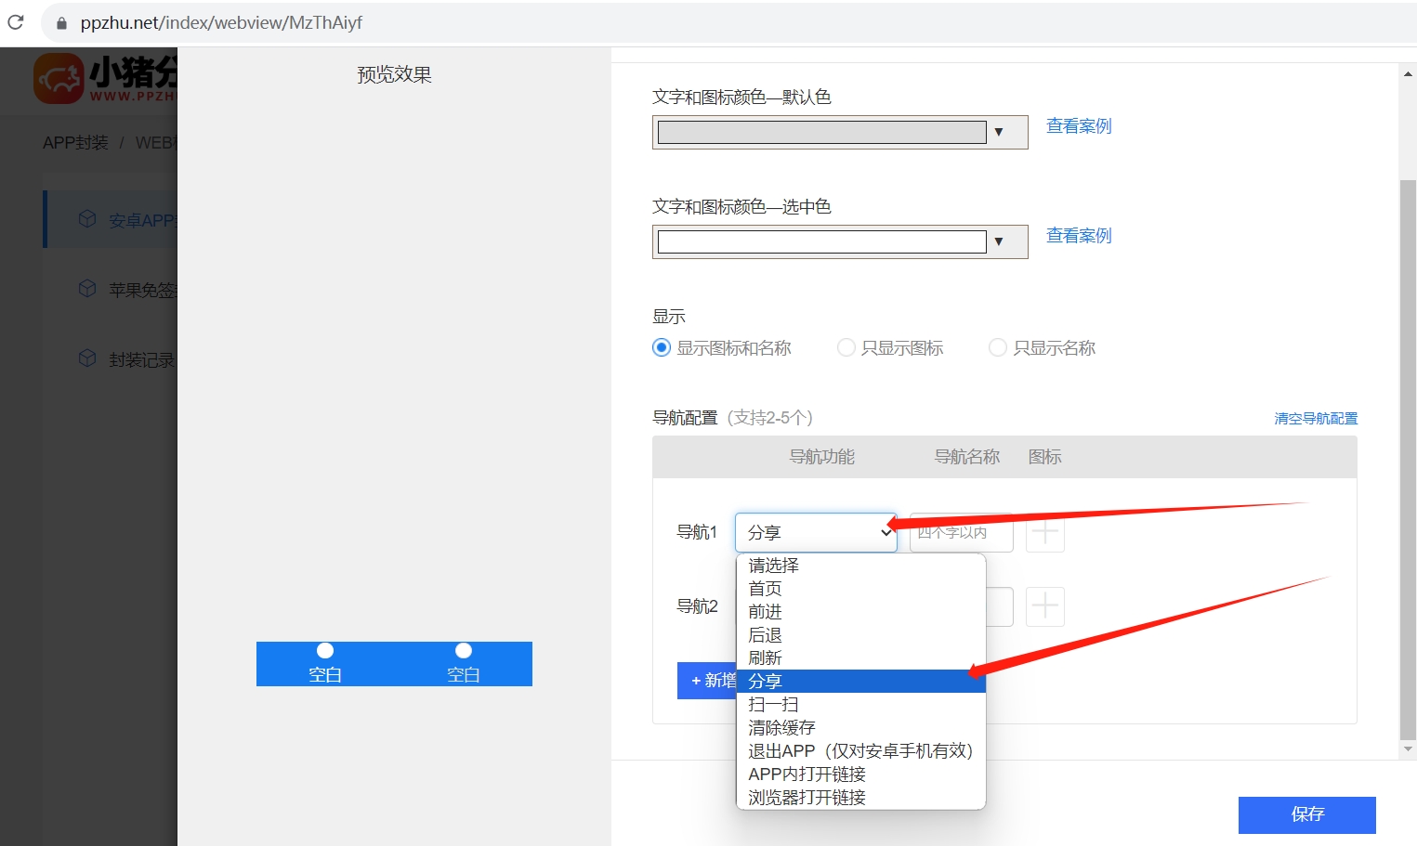
Task: Select the 只显示图标 radio button
Action: click(x=846, y=347)
